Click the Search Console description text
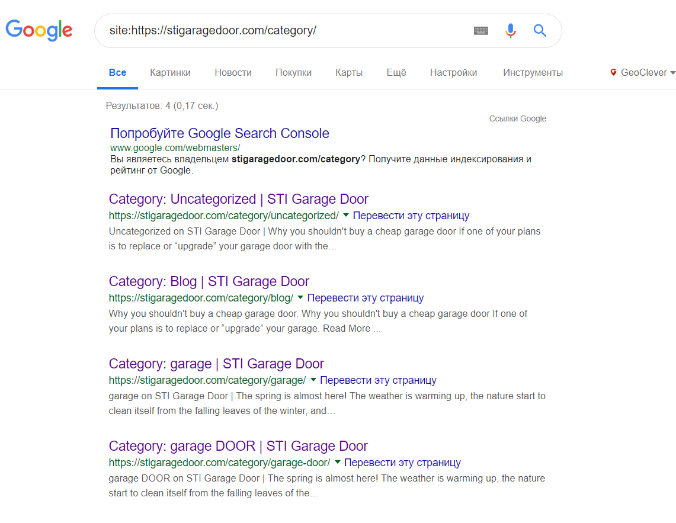 pyautogui.click(x=321, y=165)
